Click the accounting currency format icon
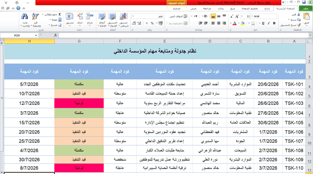Viewport: 313px width, 174px height. (160, 23)
